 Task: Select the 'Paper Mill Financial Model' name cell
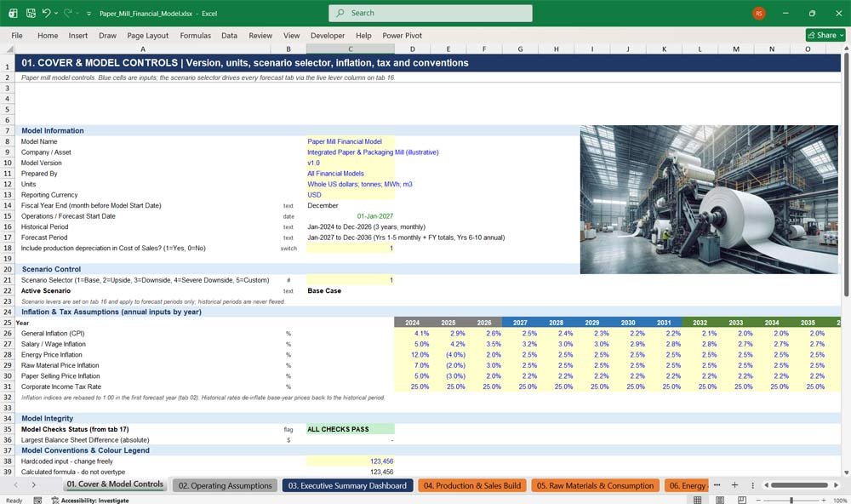point(350,141)
